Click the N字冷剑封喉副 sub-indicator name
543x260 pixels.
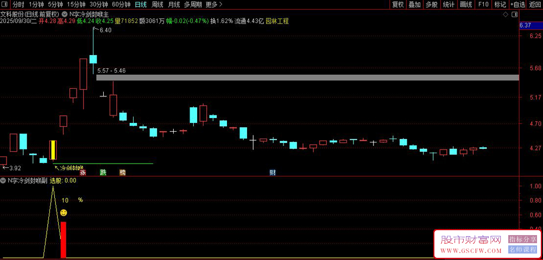click(27, 180)
